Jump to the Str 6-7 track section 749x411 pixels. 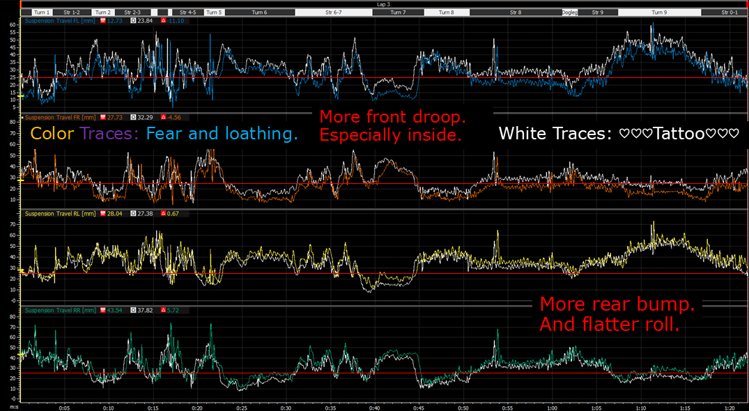click(x=334, y=13)
